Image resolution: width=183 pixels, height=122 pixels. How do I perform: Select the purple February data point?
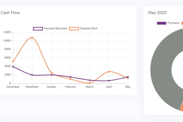70,77
